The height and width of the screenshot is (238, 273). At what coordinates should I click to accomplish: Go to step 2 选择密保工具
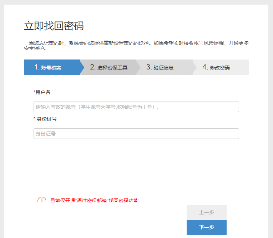click(x=109, y=67)
